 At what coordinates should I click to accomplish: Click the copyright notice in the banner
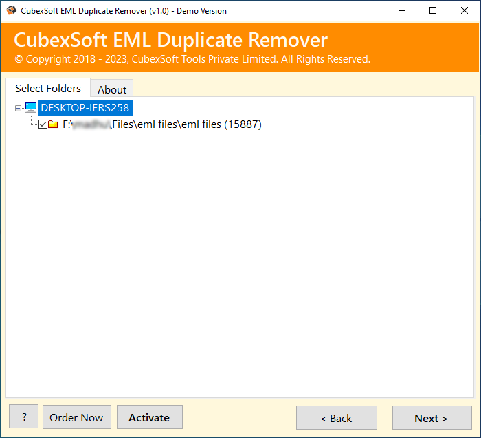click(x=192, y=59)
